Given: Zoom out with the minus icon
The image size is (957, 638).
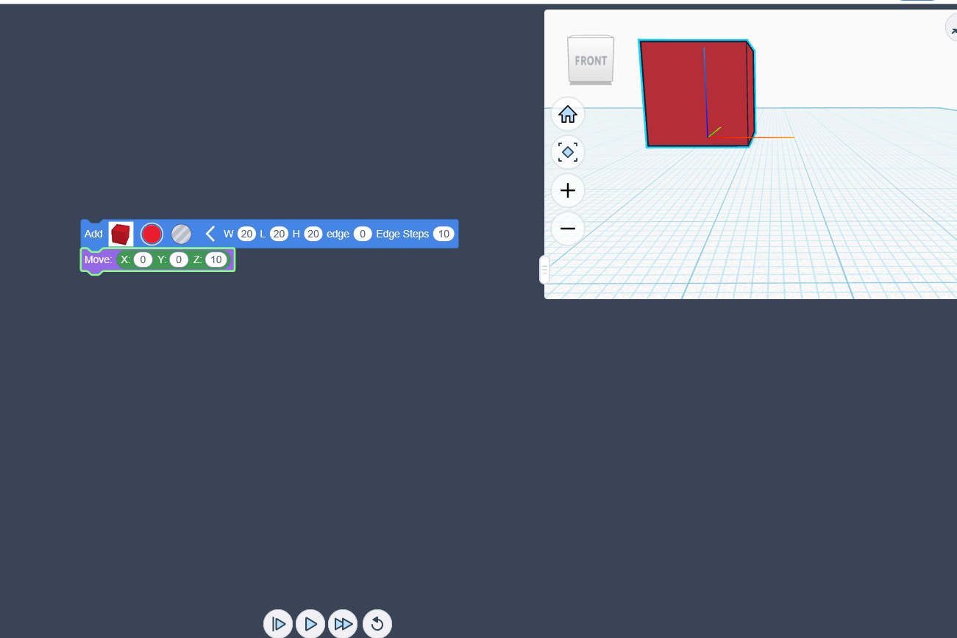Looking at the screenshot, I should (x=567, y=229).
